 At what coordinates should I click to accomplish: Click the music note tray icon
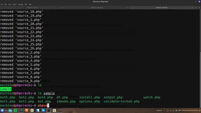[200, 110]
